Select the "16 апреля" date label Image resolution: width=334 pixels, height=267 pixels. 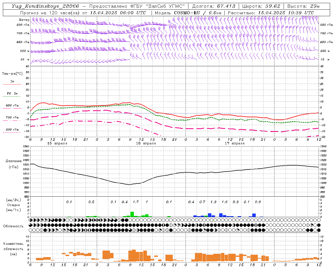point(146,143)
